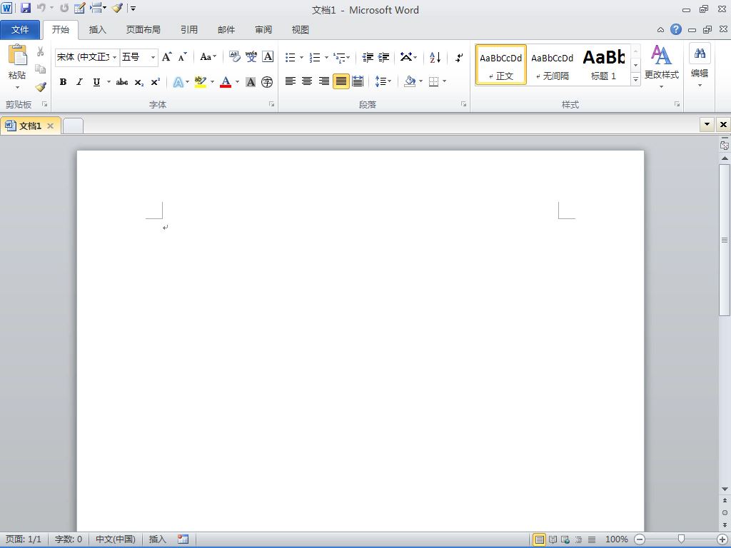Click the Character Border icon
This screenshot has height=548, width=731.
(268, 57)
